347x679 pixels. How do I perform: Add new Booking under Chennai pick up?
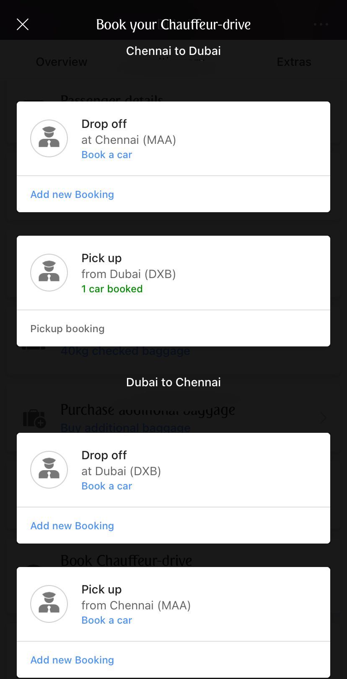click(x=72, y=660)
